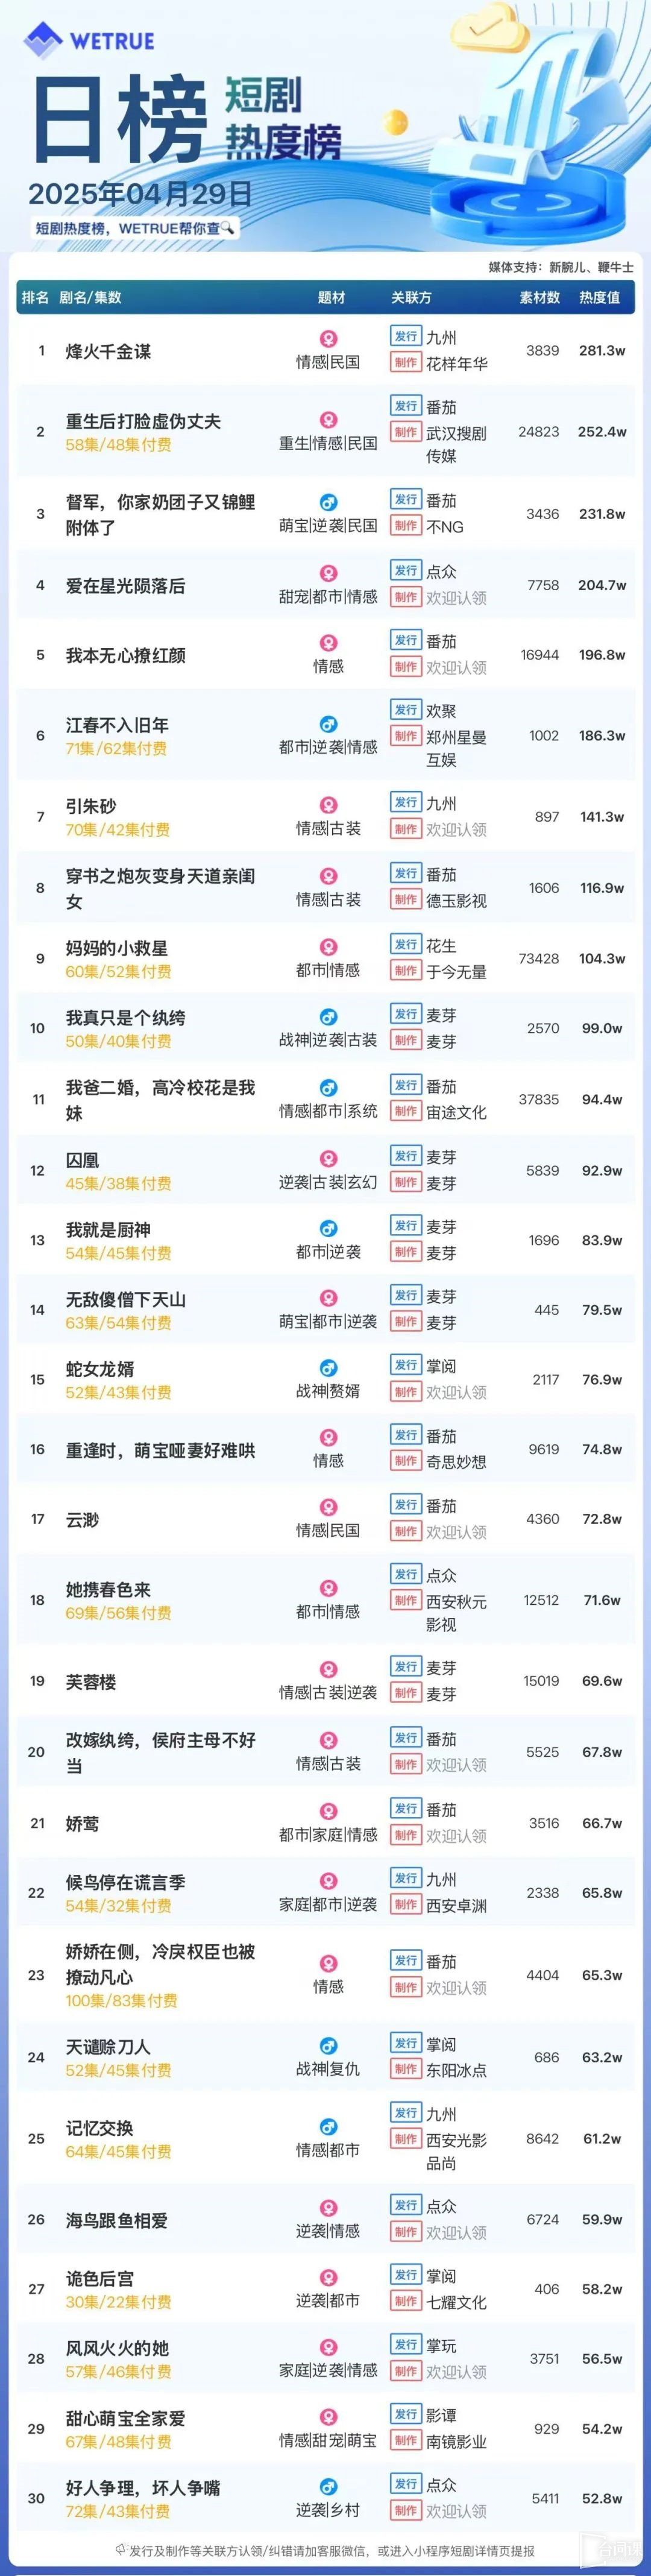Screen dimensions: 651x2576
Task: Click the male icon for 我就是厨神
Action: point(328,1228)
